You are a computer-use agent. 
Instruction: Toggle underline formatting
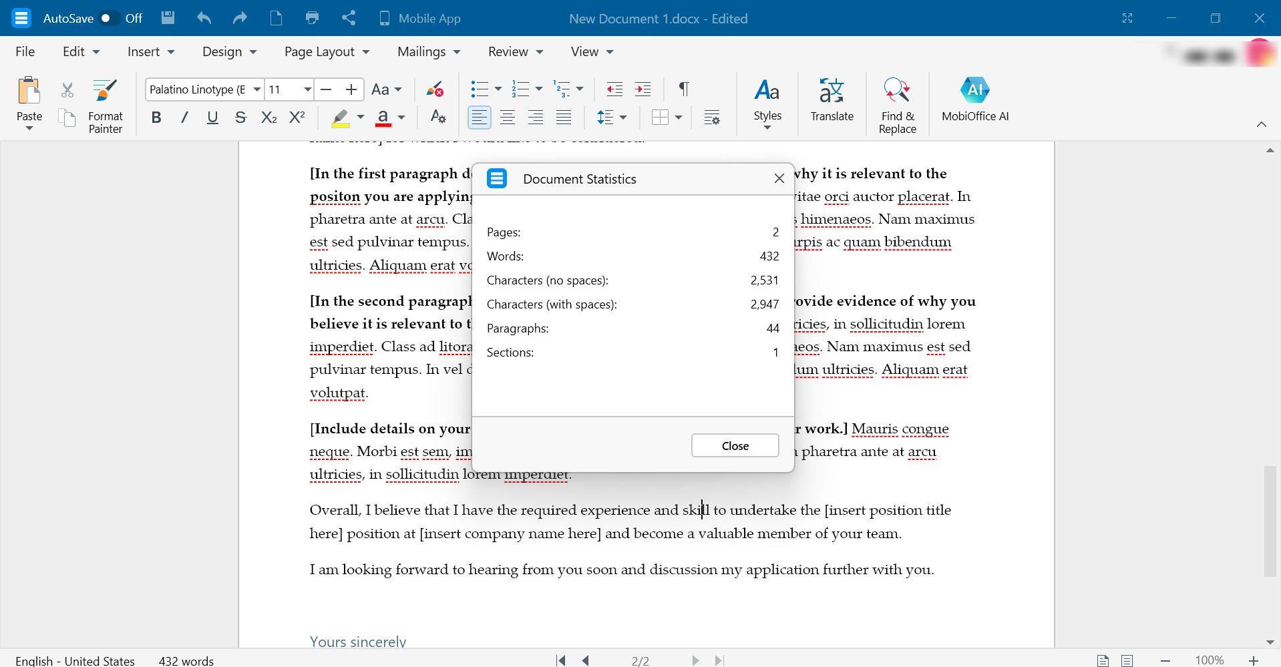pos(212,118)
